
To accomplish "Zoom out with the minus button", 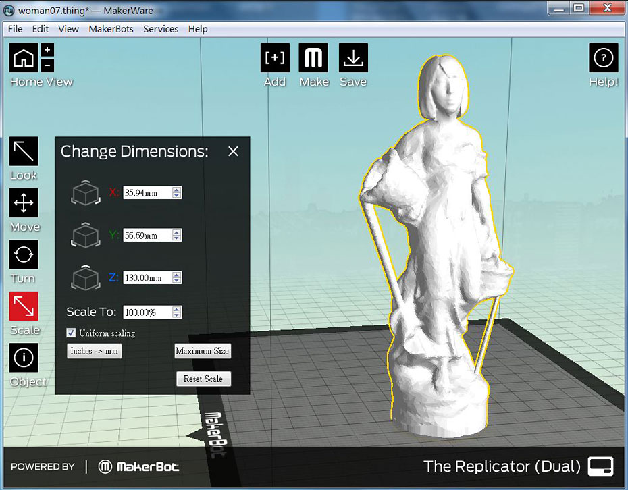I will click(x=47, y=65).
